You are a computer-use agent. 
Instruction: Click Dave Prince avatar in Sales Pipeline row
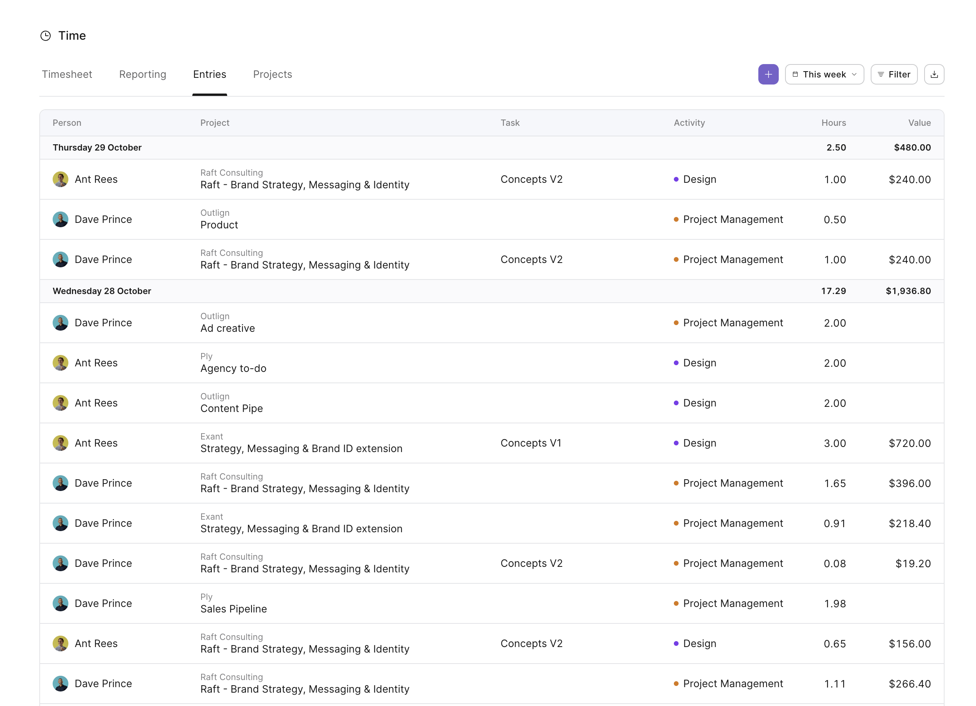pyautogui.click(x=60, y=603)
